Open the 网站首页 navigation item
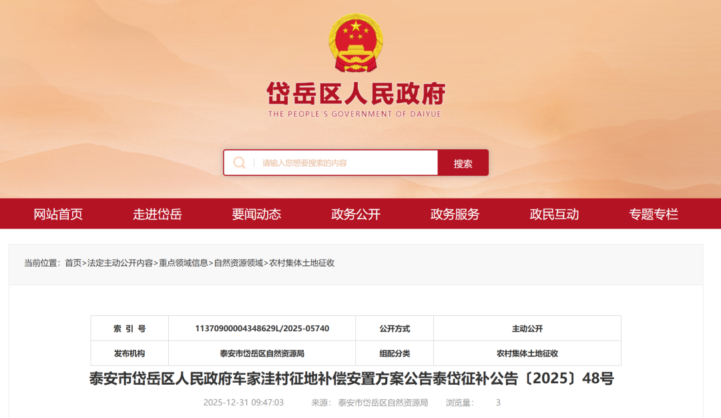Screen dimensions: 721x418 coord(58,214)
